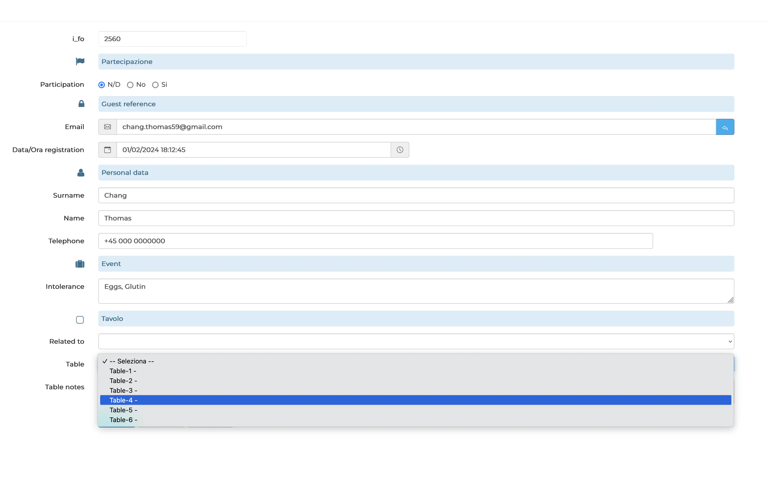The height and width of the screenshot is (488, 767).
Task: Choose highlighted Table-4 option
Action: click(416, 401)
